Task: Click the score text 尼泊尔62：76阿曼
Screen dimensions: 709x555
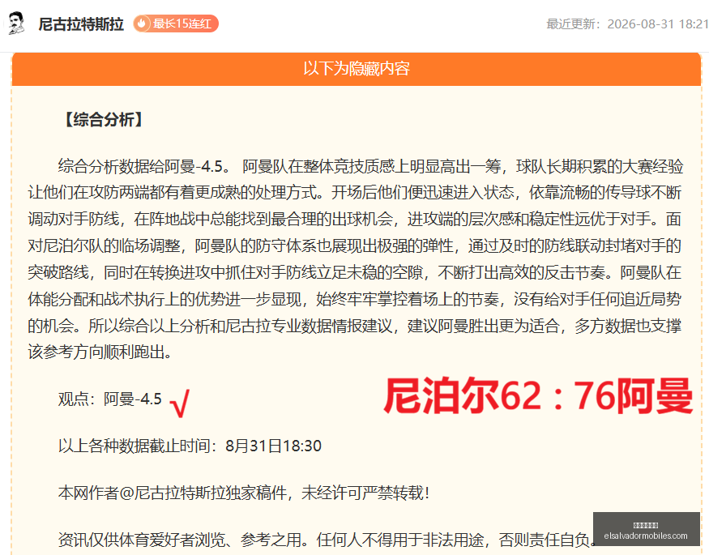Action: [538, 396]
